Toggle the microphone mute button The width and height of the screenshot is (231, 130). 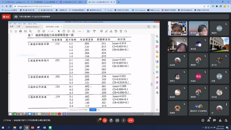(x=98, y=120)
